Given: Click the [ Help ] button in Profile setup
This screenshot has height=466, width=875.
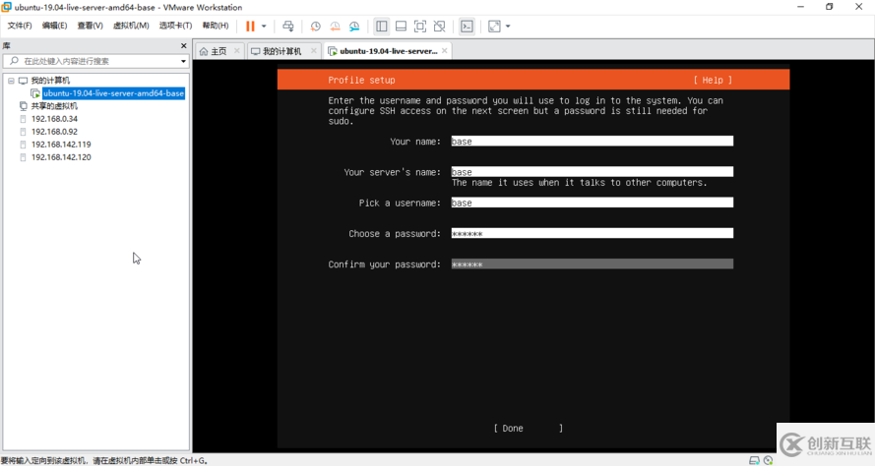Looking at the screenshot, I should tap(713, 81).
